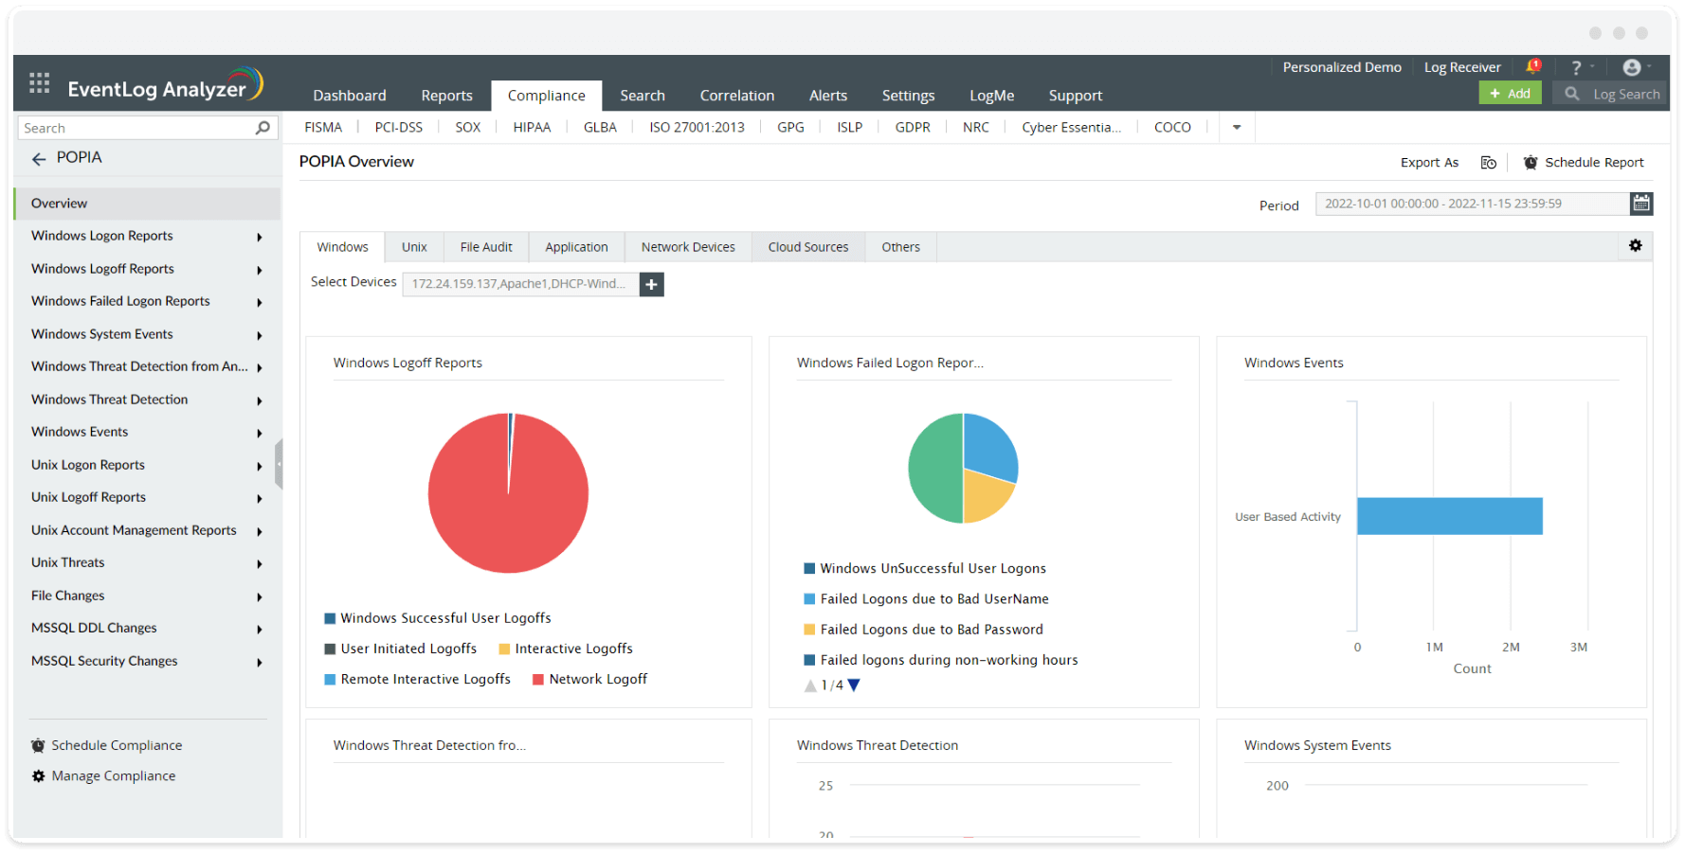Expand Unix Threats submenu arrow
This screenshot has width=1685, height=854.
[x=260, y=563]
